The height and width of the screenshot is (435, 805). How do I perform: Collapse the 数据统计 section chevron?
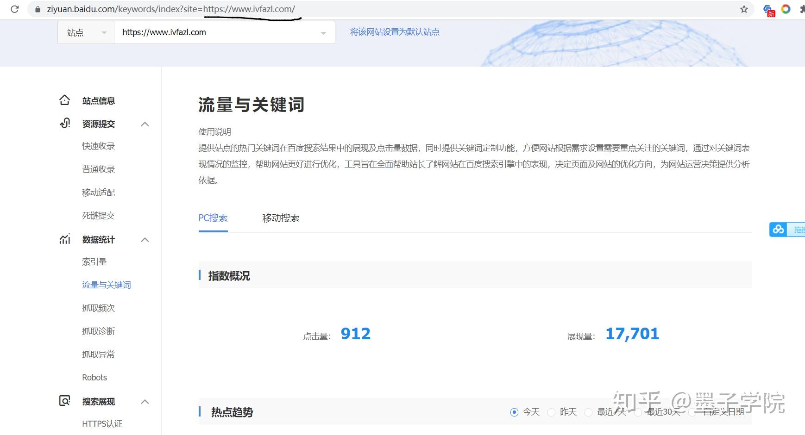(145, 240)
